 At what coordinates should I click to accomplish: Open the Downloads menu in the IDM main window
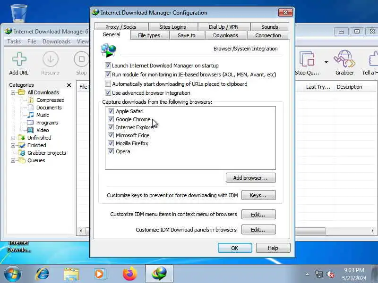coord(57,42)
